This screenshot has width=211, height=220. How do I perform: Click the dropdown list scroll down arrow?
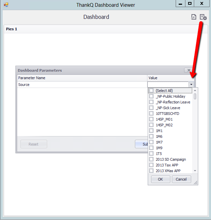(x=195, y=171)
